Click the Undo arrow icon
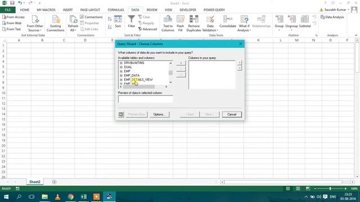Viewport: 360px width, 202px height. coord(20,3)
